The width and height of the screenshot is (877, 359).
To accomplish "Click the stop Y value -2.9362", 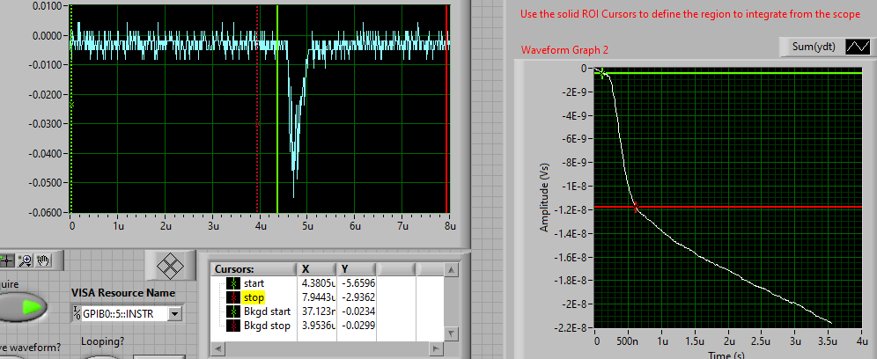I will tap(358, 297).
